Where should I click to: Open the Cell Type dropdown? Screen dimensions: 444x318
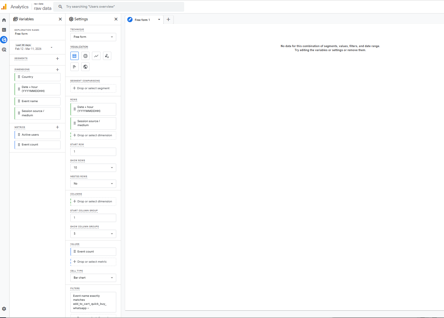(93, 278)
